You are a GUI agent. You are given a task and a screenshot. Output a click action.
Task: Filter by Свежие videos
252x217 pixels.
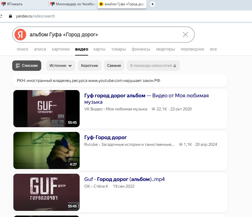[x=114, y=66]
